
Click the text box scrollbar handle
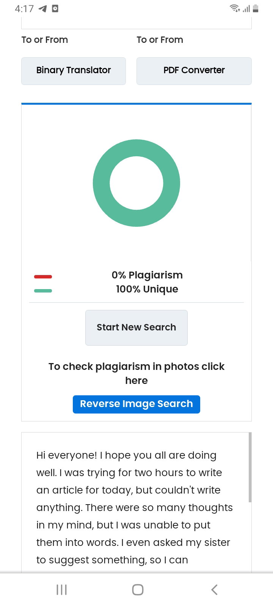click(250, 467)
